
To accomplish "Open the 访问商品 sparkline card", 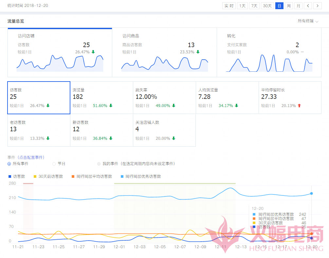I will (x=164, y=53).
